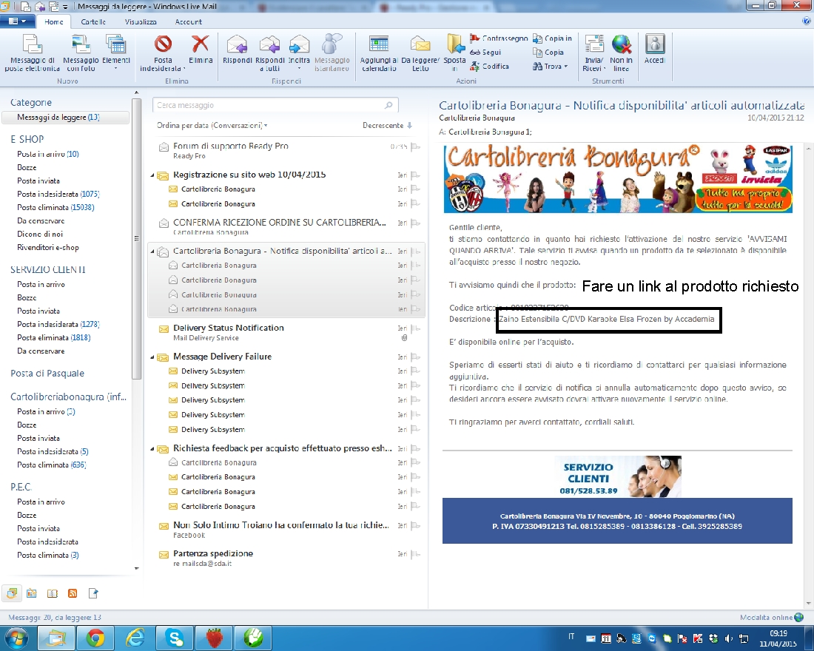The width and height of the screenshot is (814, 651).
Task: Click the Cerca messaggio search field
Action: 275,105
